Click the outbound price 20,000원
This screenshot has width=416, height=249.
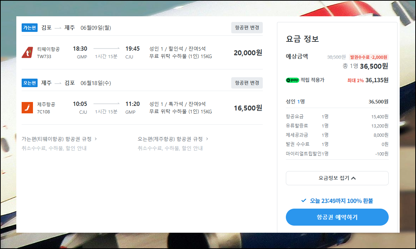(x=248, y=53)
